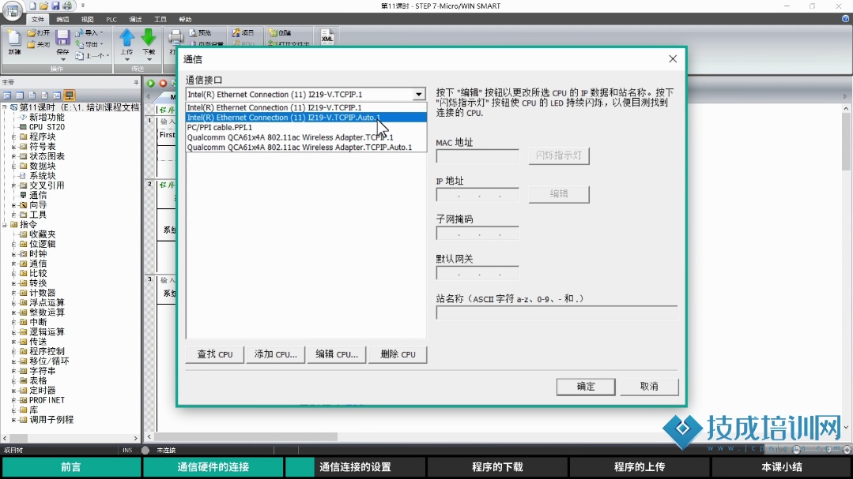Click the second icon in the navigation bar
The image size is (853, 479).
[x=20, y=95]
